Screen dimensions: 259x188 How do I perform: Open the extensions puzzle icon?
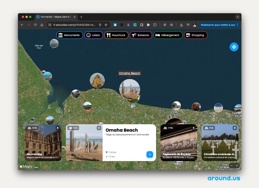coord(155,25)
